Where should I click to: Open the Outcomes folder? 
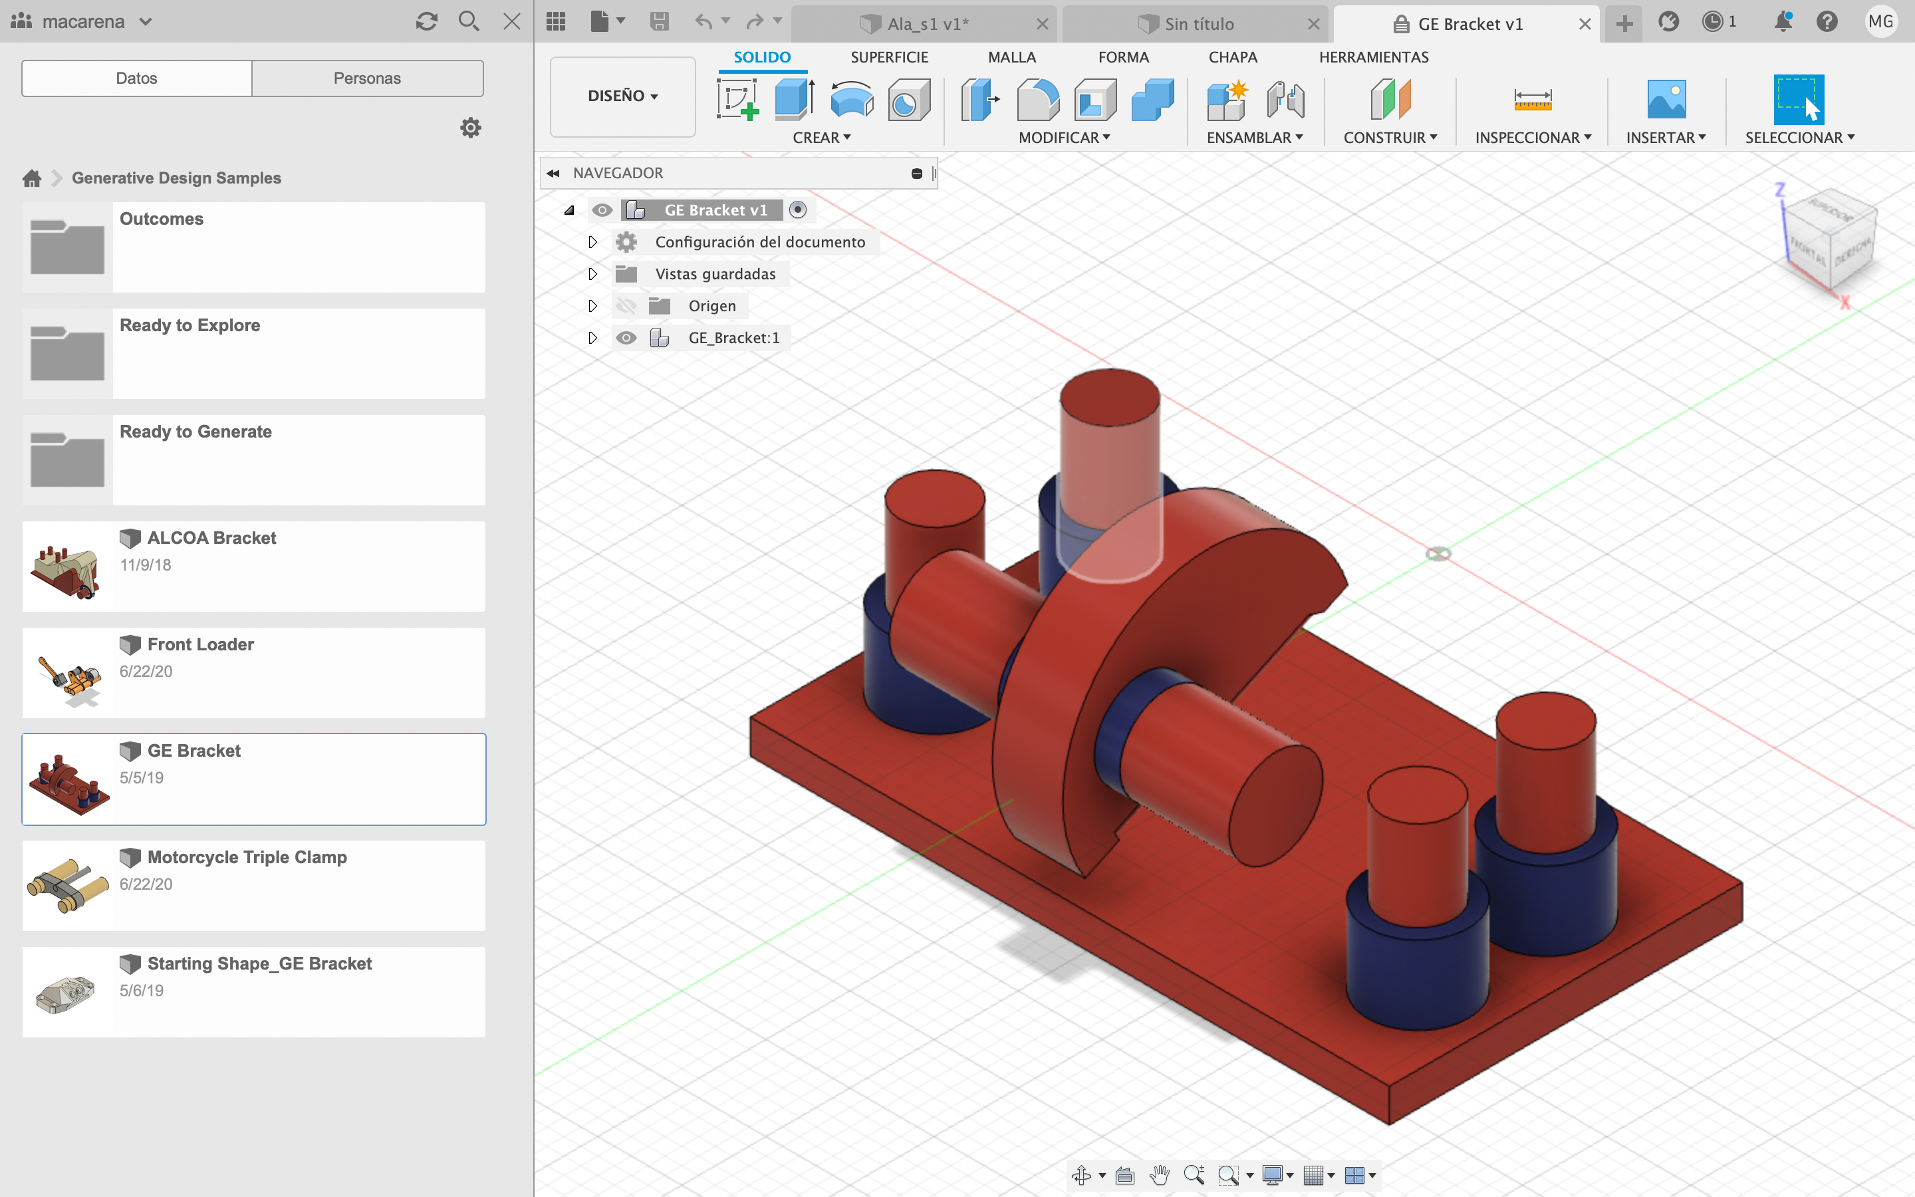pyautogui.click(x=253, y=247)
